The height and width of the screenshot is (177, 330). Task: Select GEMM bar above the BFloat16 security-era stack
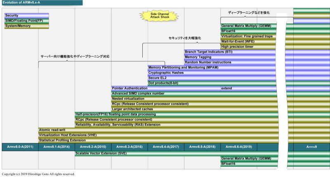tap(248, 26)
